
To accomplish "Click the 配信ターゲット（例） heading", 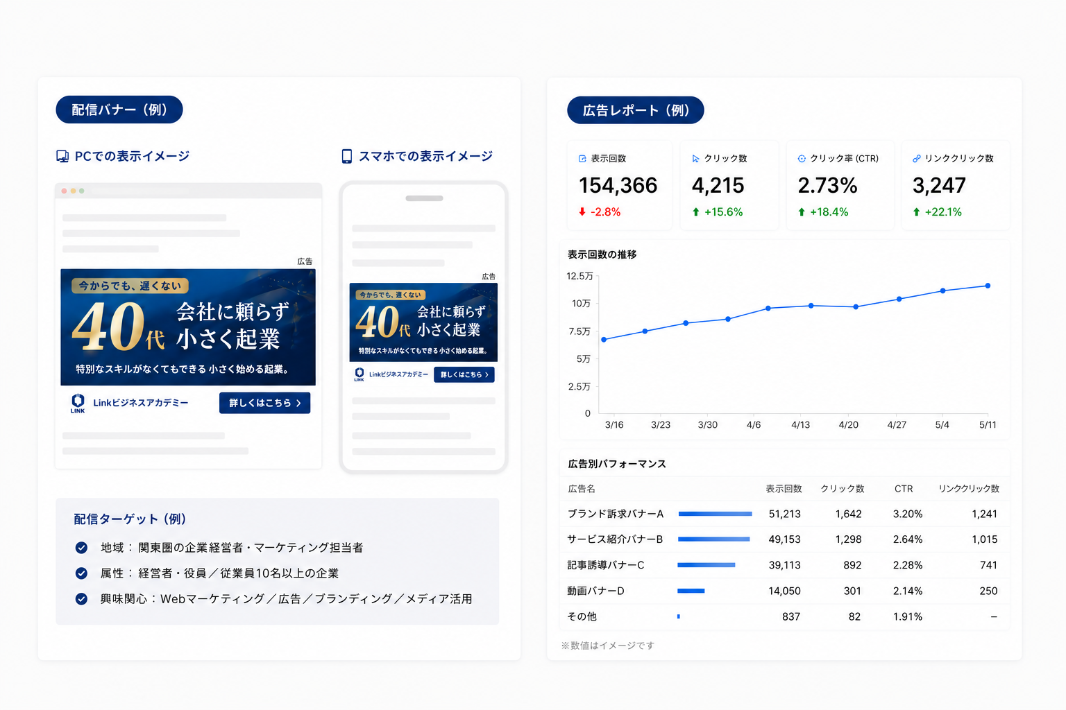I will pyautogui.click(x=130, y=519).
